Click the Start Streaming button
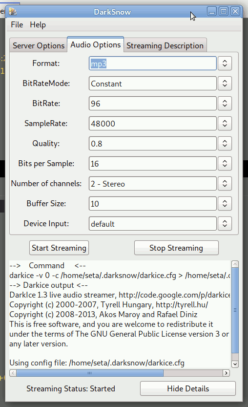Image resolution: width=248 pixels, height=407 pixels. click(x=59, y=248)
